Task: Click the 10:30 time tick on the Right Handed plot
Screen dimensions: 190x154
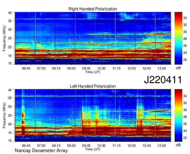Action: [x=101, y=68]
